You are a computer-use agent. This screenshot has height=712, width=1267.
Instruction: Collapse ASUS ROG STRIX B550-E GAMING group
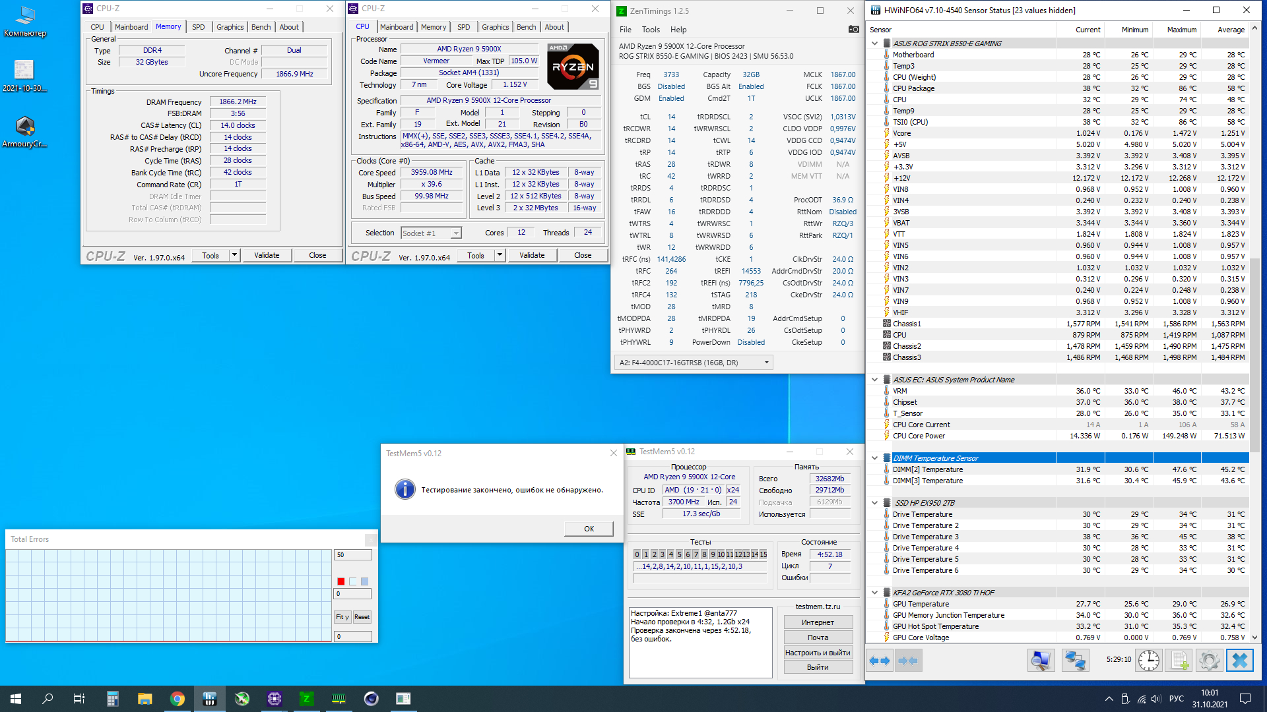tap(875, 44)
